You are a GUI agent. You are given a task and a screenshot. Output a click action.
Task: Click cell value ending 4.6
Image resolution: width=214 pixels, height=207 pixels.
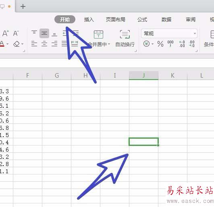point(6,150)
